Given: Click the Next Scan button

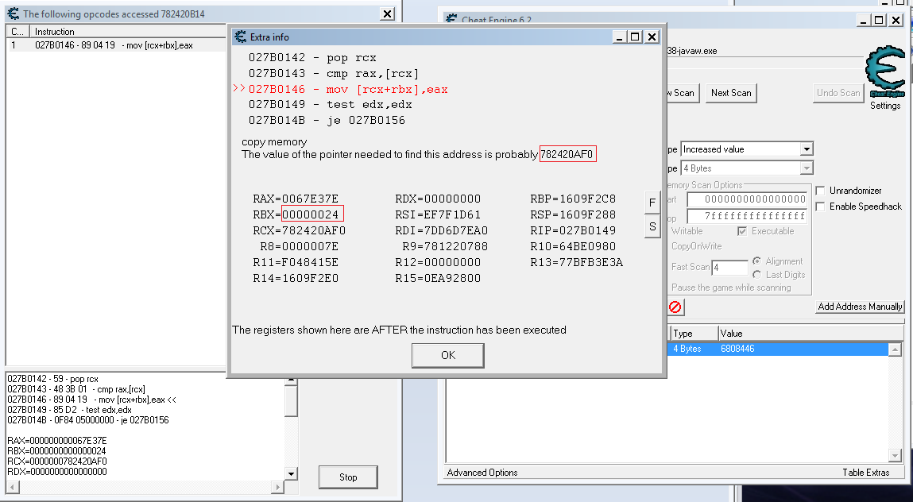Looking at the screenshot, I should point(730,93).
